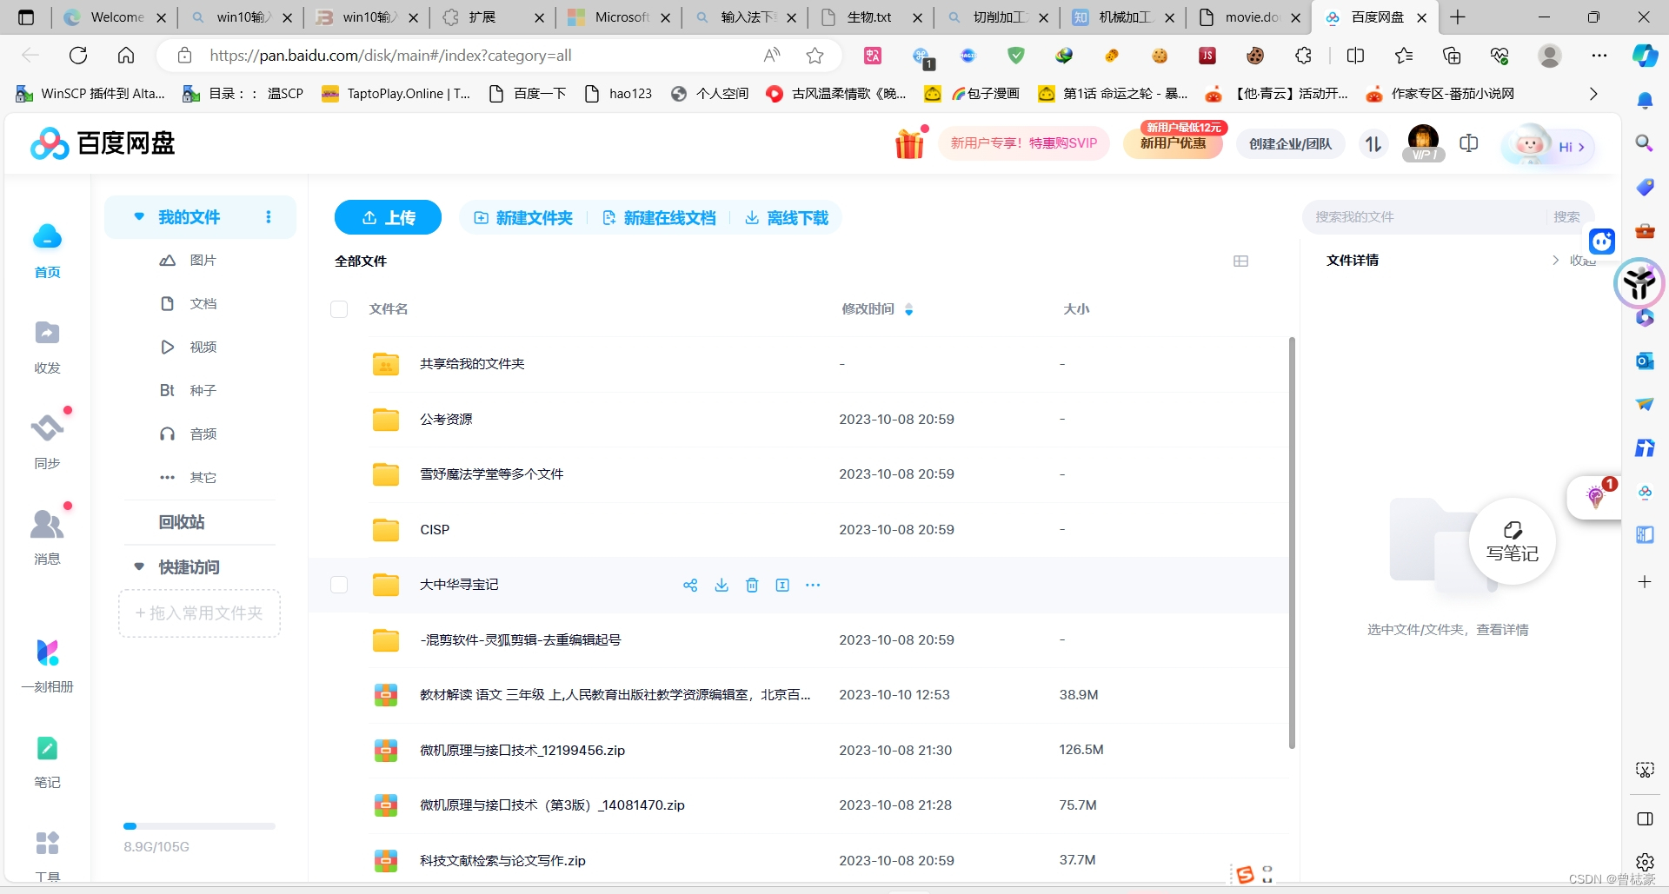Open the 回收站 recycle bin
This screenshot has height=894, width=1669.
pyautogui.click(x=182, y=522)
